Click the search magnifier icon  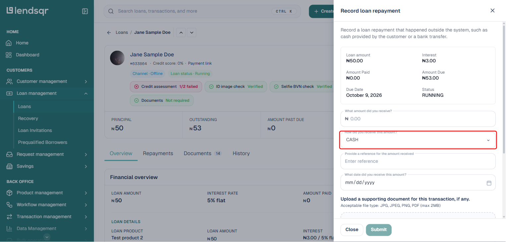click(x=111, y=11)
